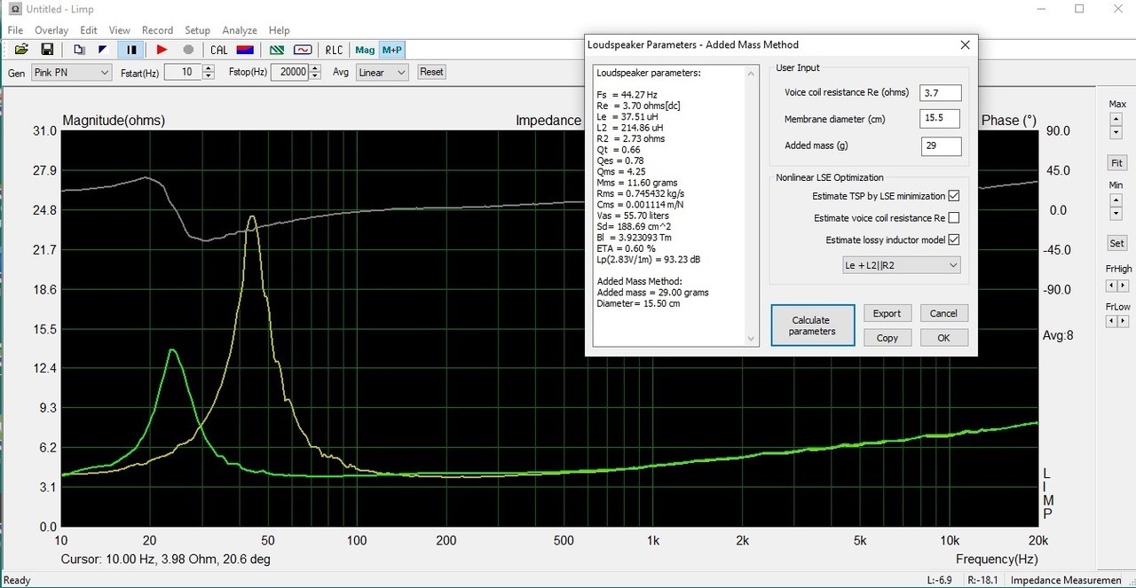Switch to M+P magnitude and phase view
Image resolution: width=1136 pixels, height=588 pixels.
point(391,50)
